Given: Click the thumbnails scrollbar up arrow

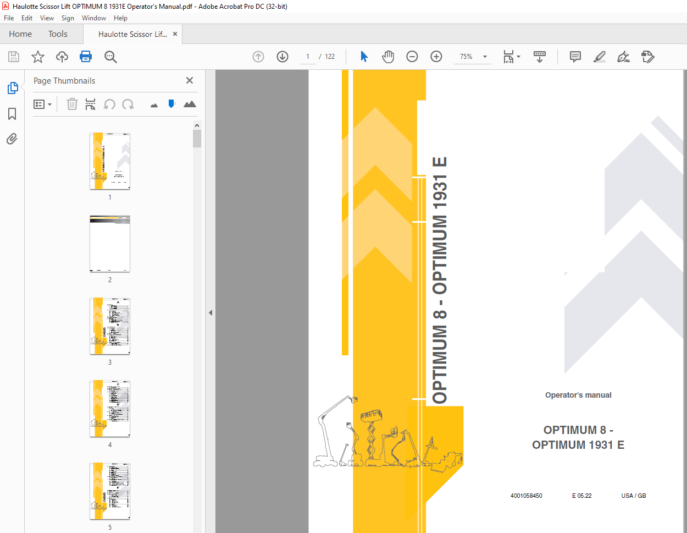Looking at the screenshot, I should click(197, 125).
